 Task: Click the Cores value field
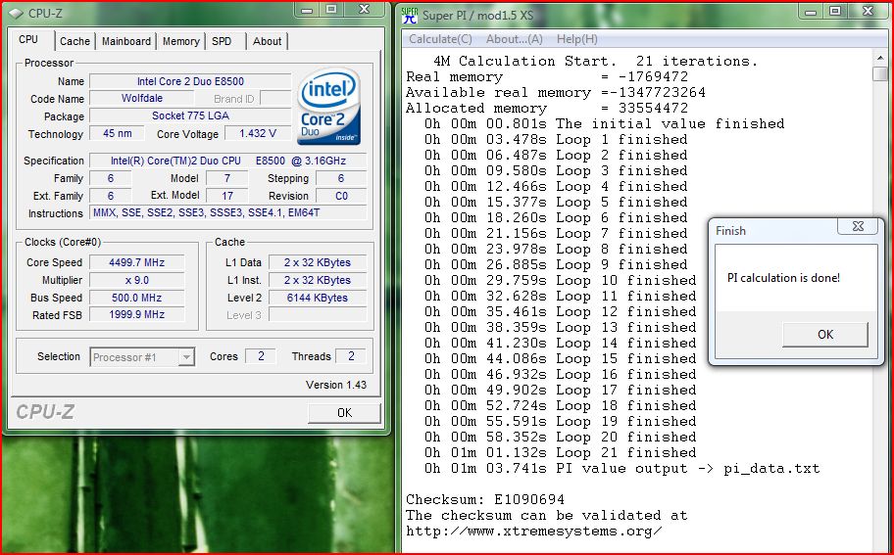pyautogui.click(x=261, y=356)
